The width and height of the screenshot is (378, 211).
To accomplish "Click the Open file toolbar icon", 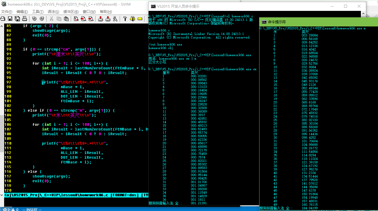I will [x=3, y=19].
